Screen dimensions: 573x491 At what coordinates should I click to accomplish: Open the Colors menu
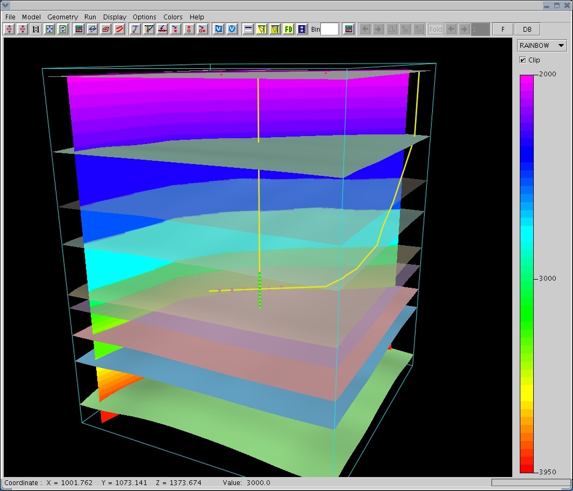pyautogui.click(x=173, y=17)
